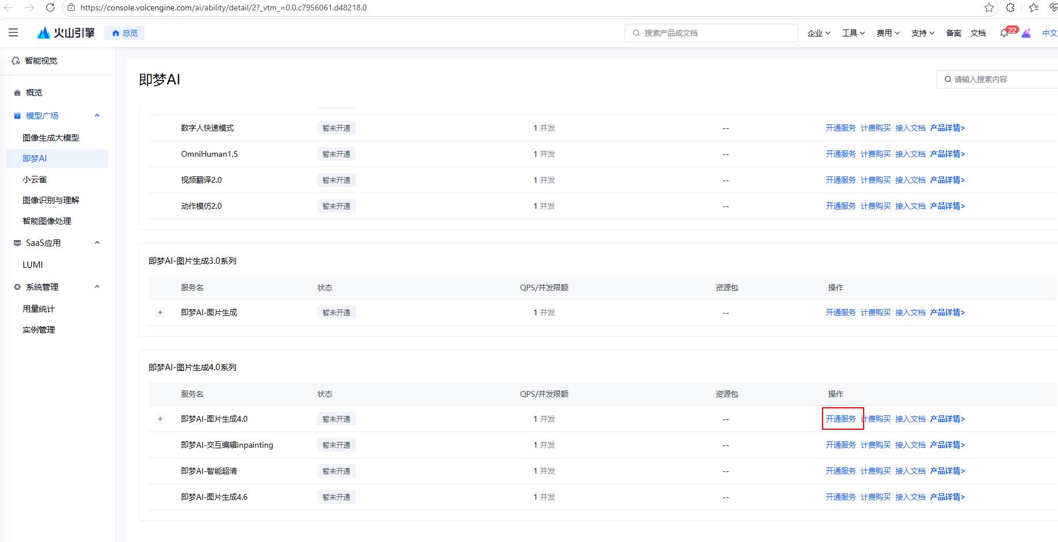Click 开通服务 for OmniHuman1.5
The width and height of the screenshot is (1058, 542).
(x=840, y=154)
